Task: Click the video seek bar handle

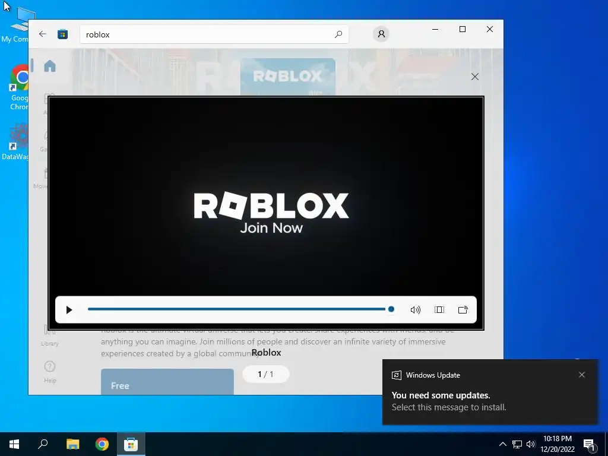Action: coord(391,309)
